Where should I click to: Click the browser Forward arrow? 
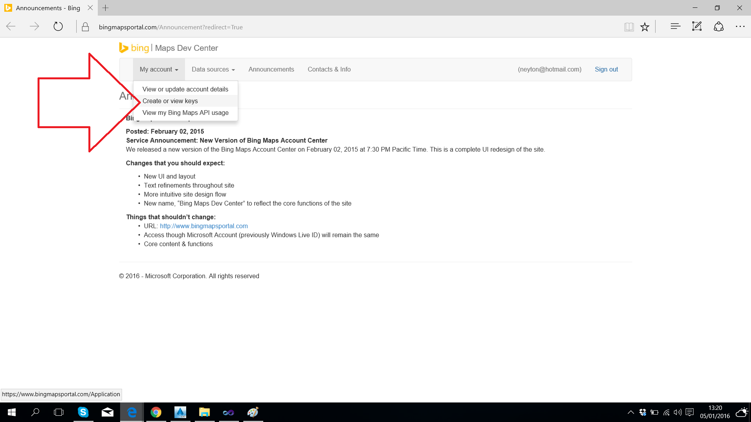[x=34, y=27]
